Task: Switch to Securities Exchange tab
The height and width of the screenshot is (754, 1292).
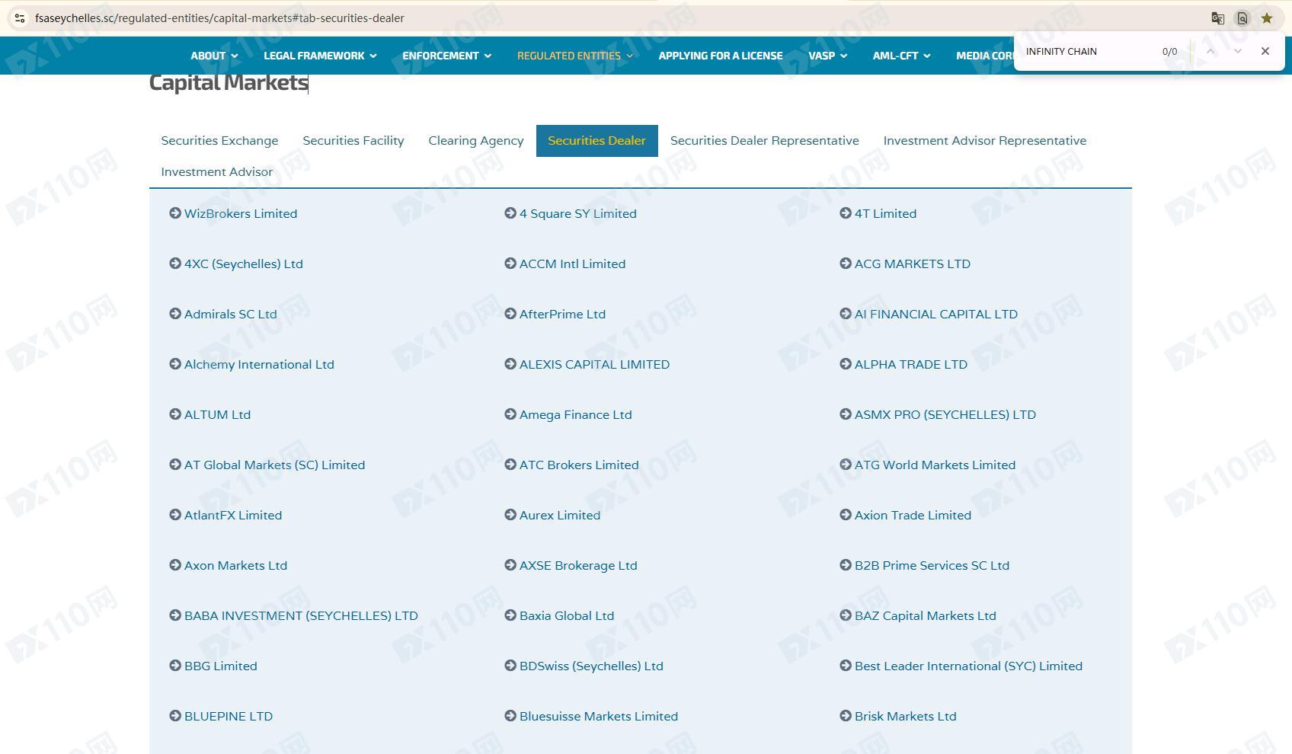Action: pyautogui.click(x=219, y=141)
